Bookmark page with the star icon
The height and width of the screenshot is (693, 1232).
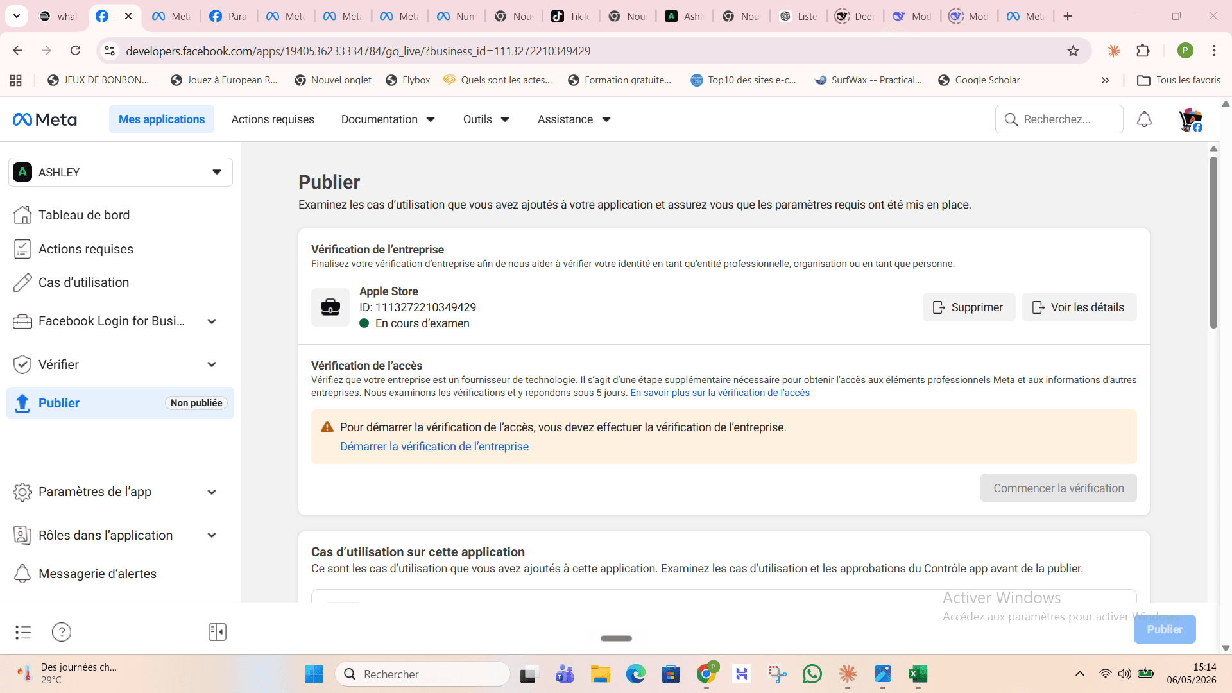tap(1073, 51)
